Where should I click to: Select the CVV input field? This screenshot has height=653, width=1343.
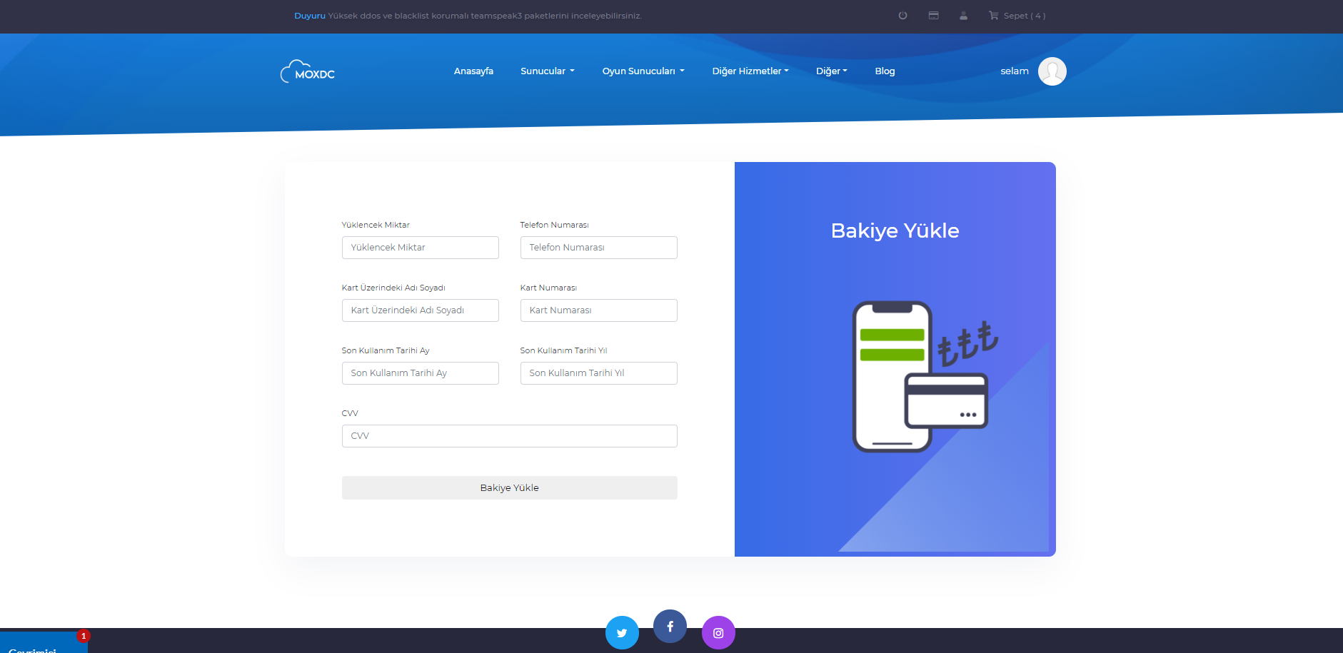pyautogui.click(x=509, y=436)
